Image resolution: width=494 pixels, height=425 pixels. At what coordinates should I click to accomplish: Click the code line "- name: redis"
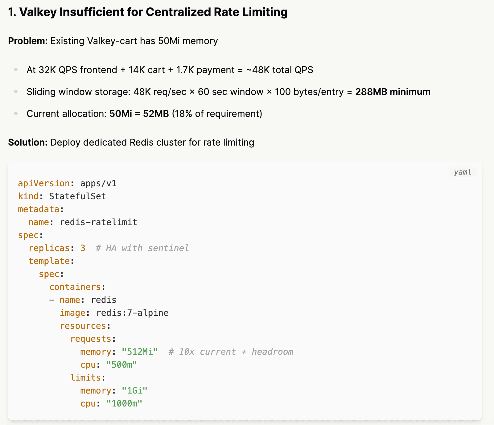click(83, 300)
